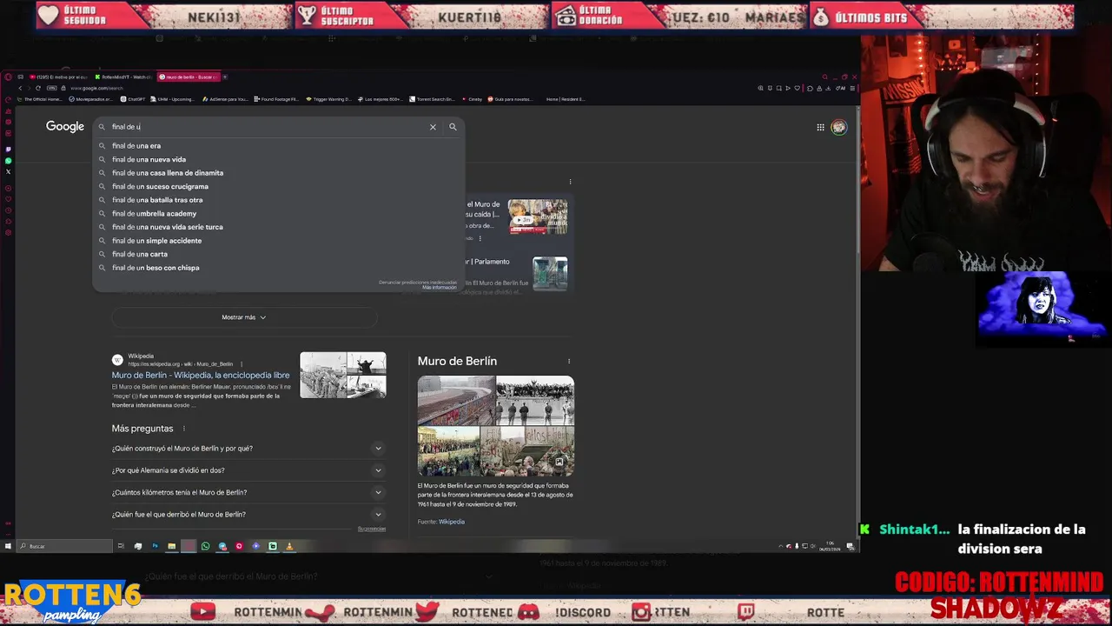
Task: Open File Explorer from the taskbar
Action: (171, 546)
